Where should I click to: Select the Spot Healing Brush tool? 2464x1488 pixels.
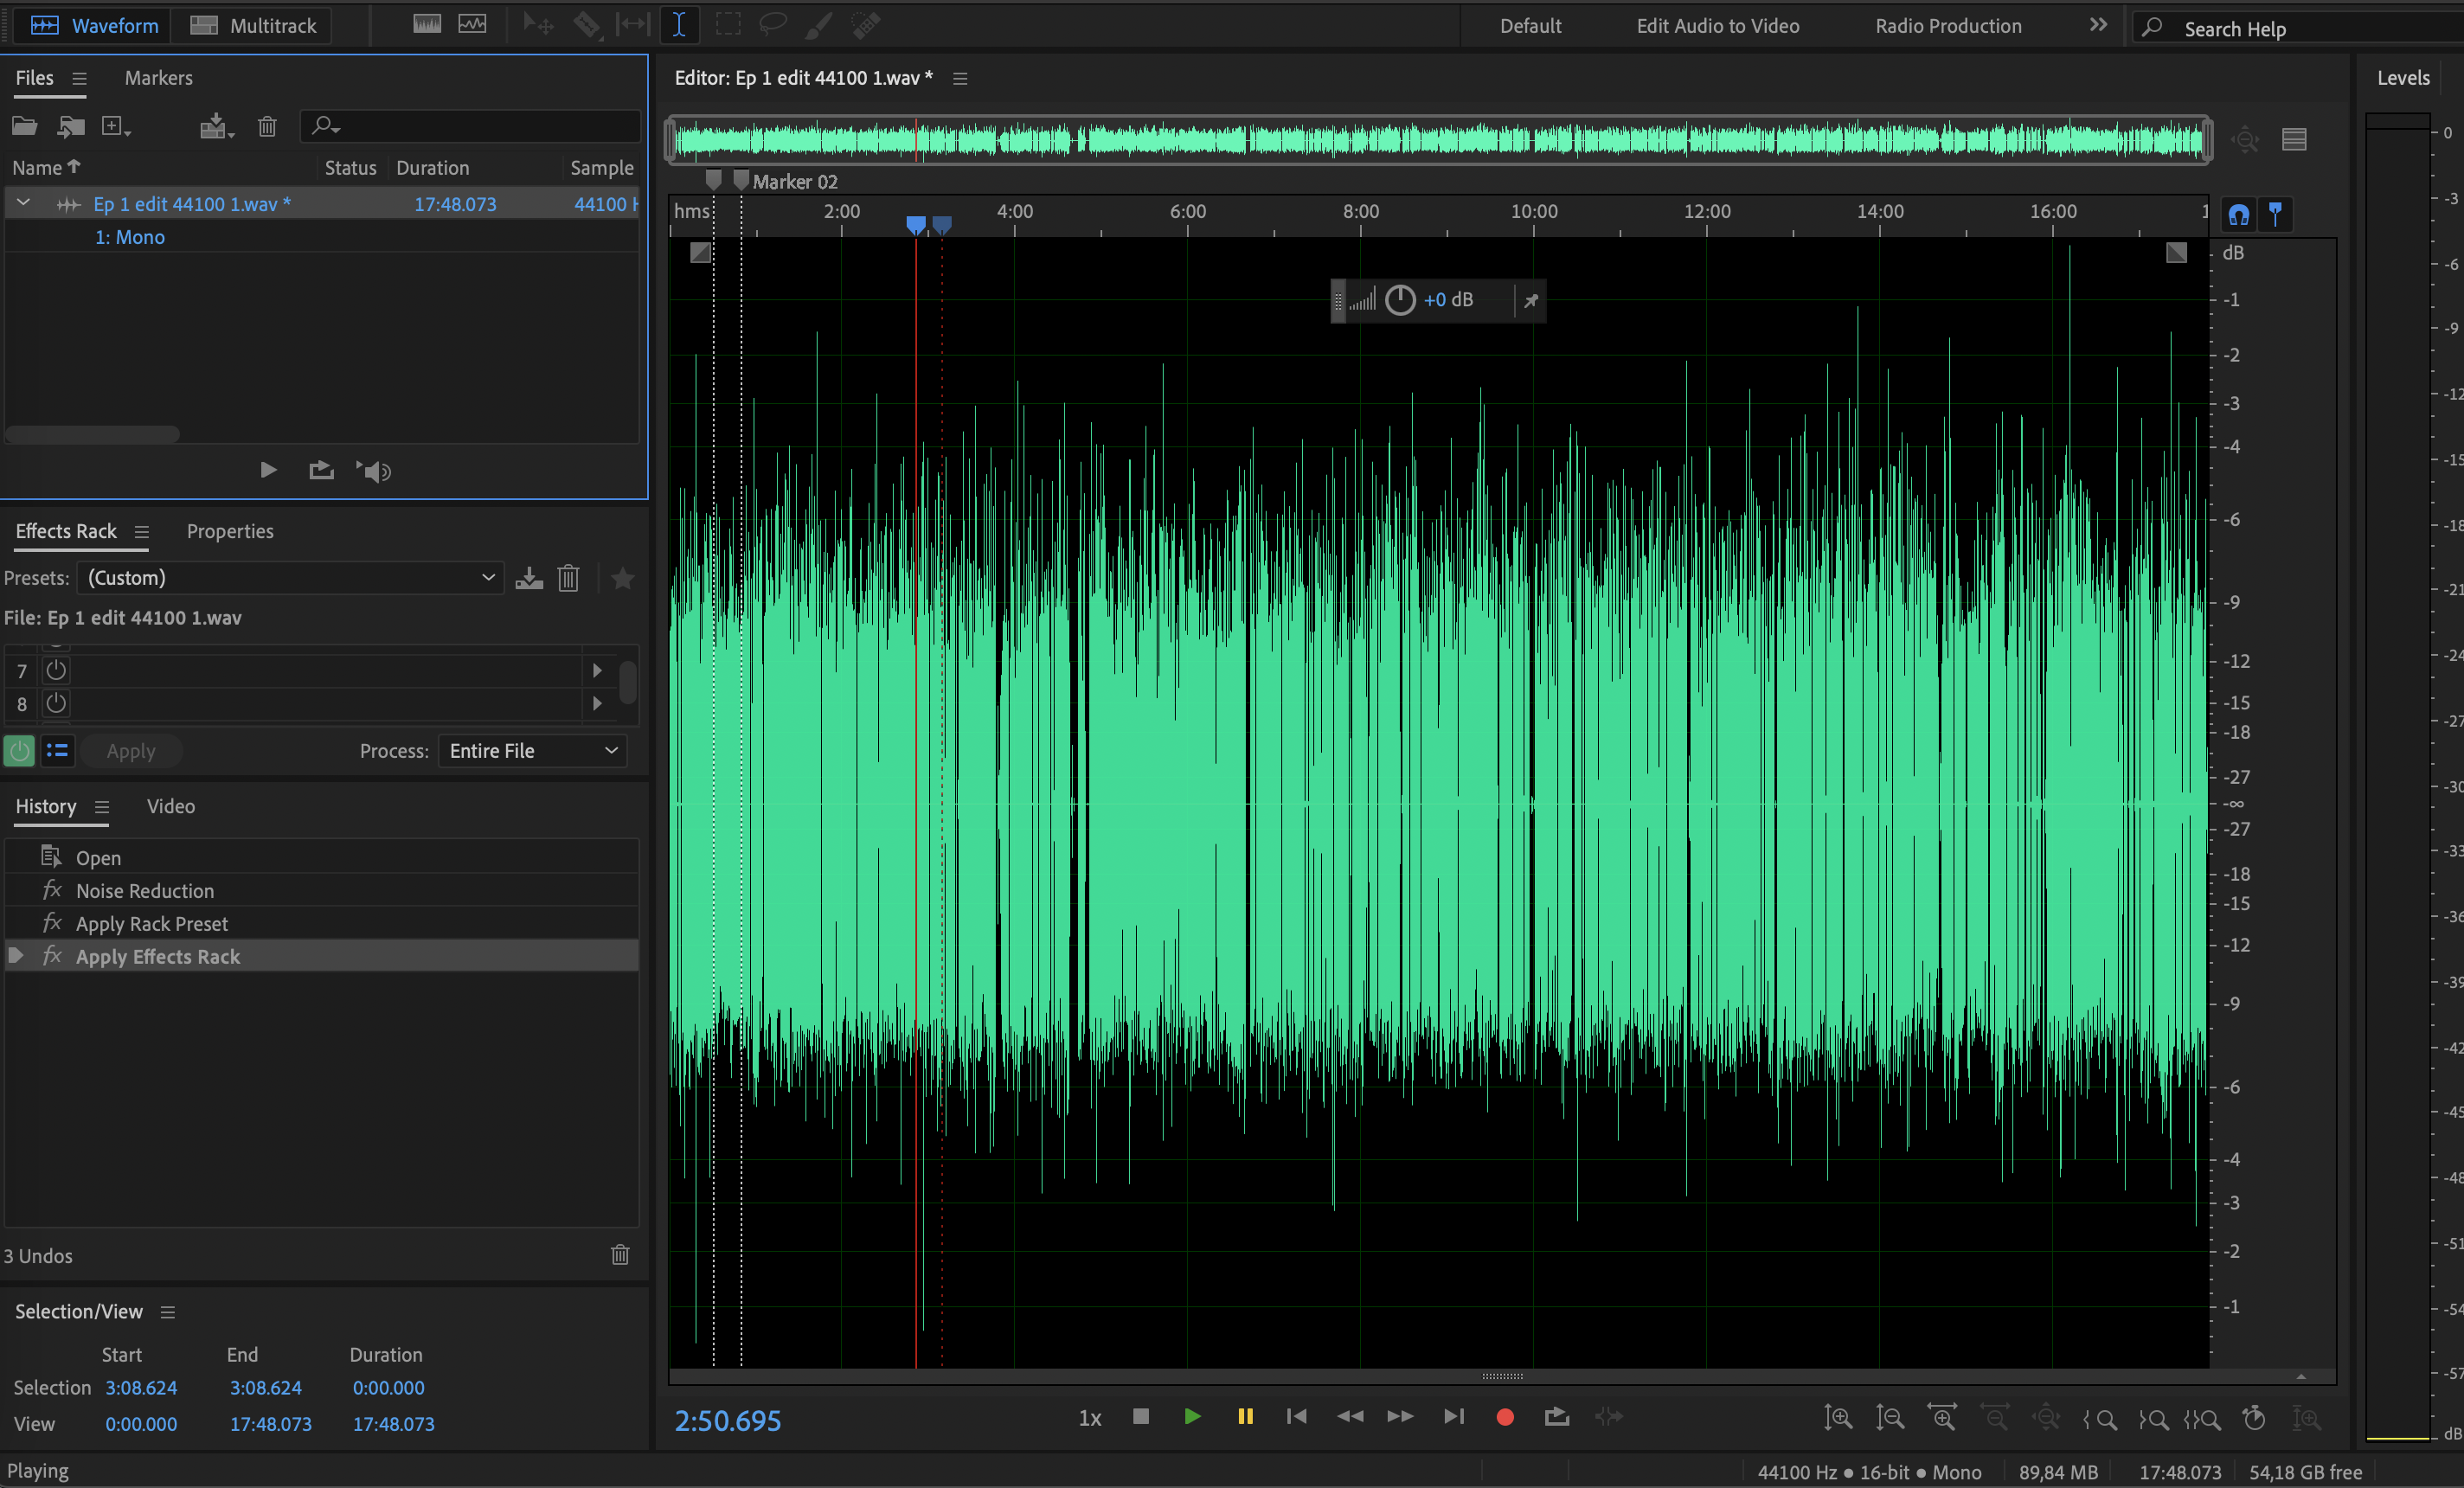(866, 24)
